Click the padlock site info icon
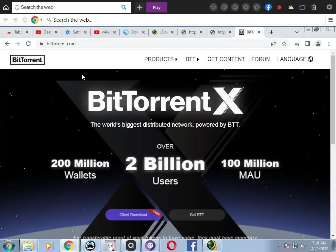 click(x=41, y=44)
